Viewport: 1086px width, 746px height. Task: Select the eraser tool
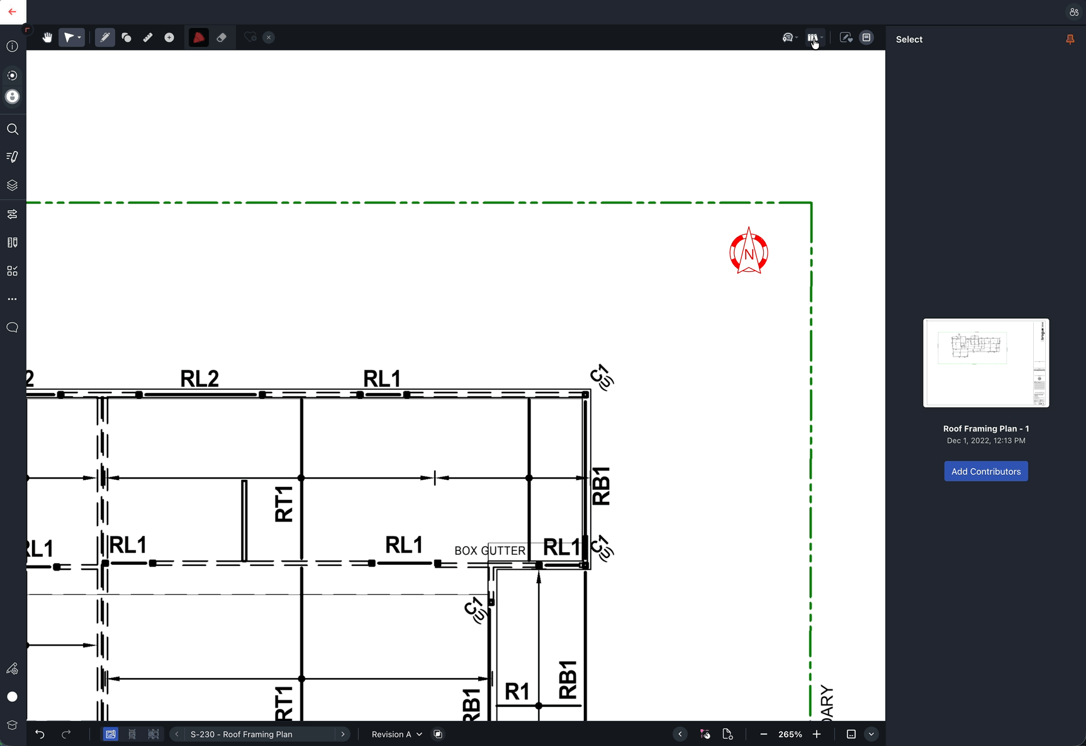(221, 38)
